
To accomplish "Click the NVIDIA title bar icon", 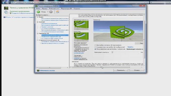I will click(36, 6).
